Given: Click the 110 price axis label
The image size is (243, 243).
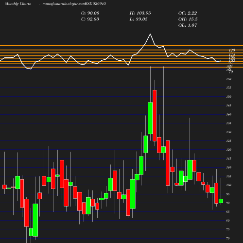Looking at the screenshot, I should (x=229, y=168).
